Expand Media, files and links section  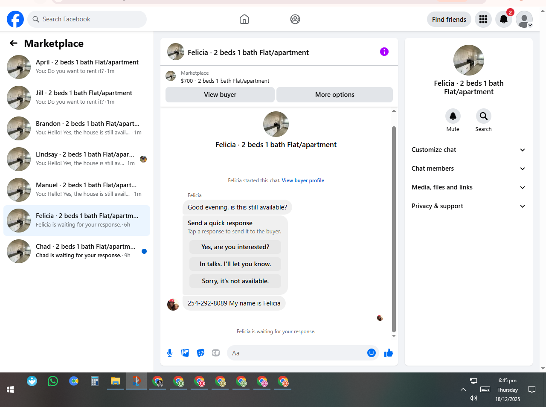point(469,187)
